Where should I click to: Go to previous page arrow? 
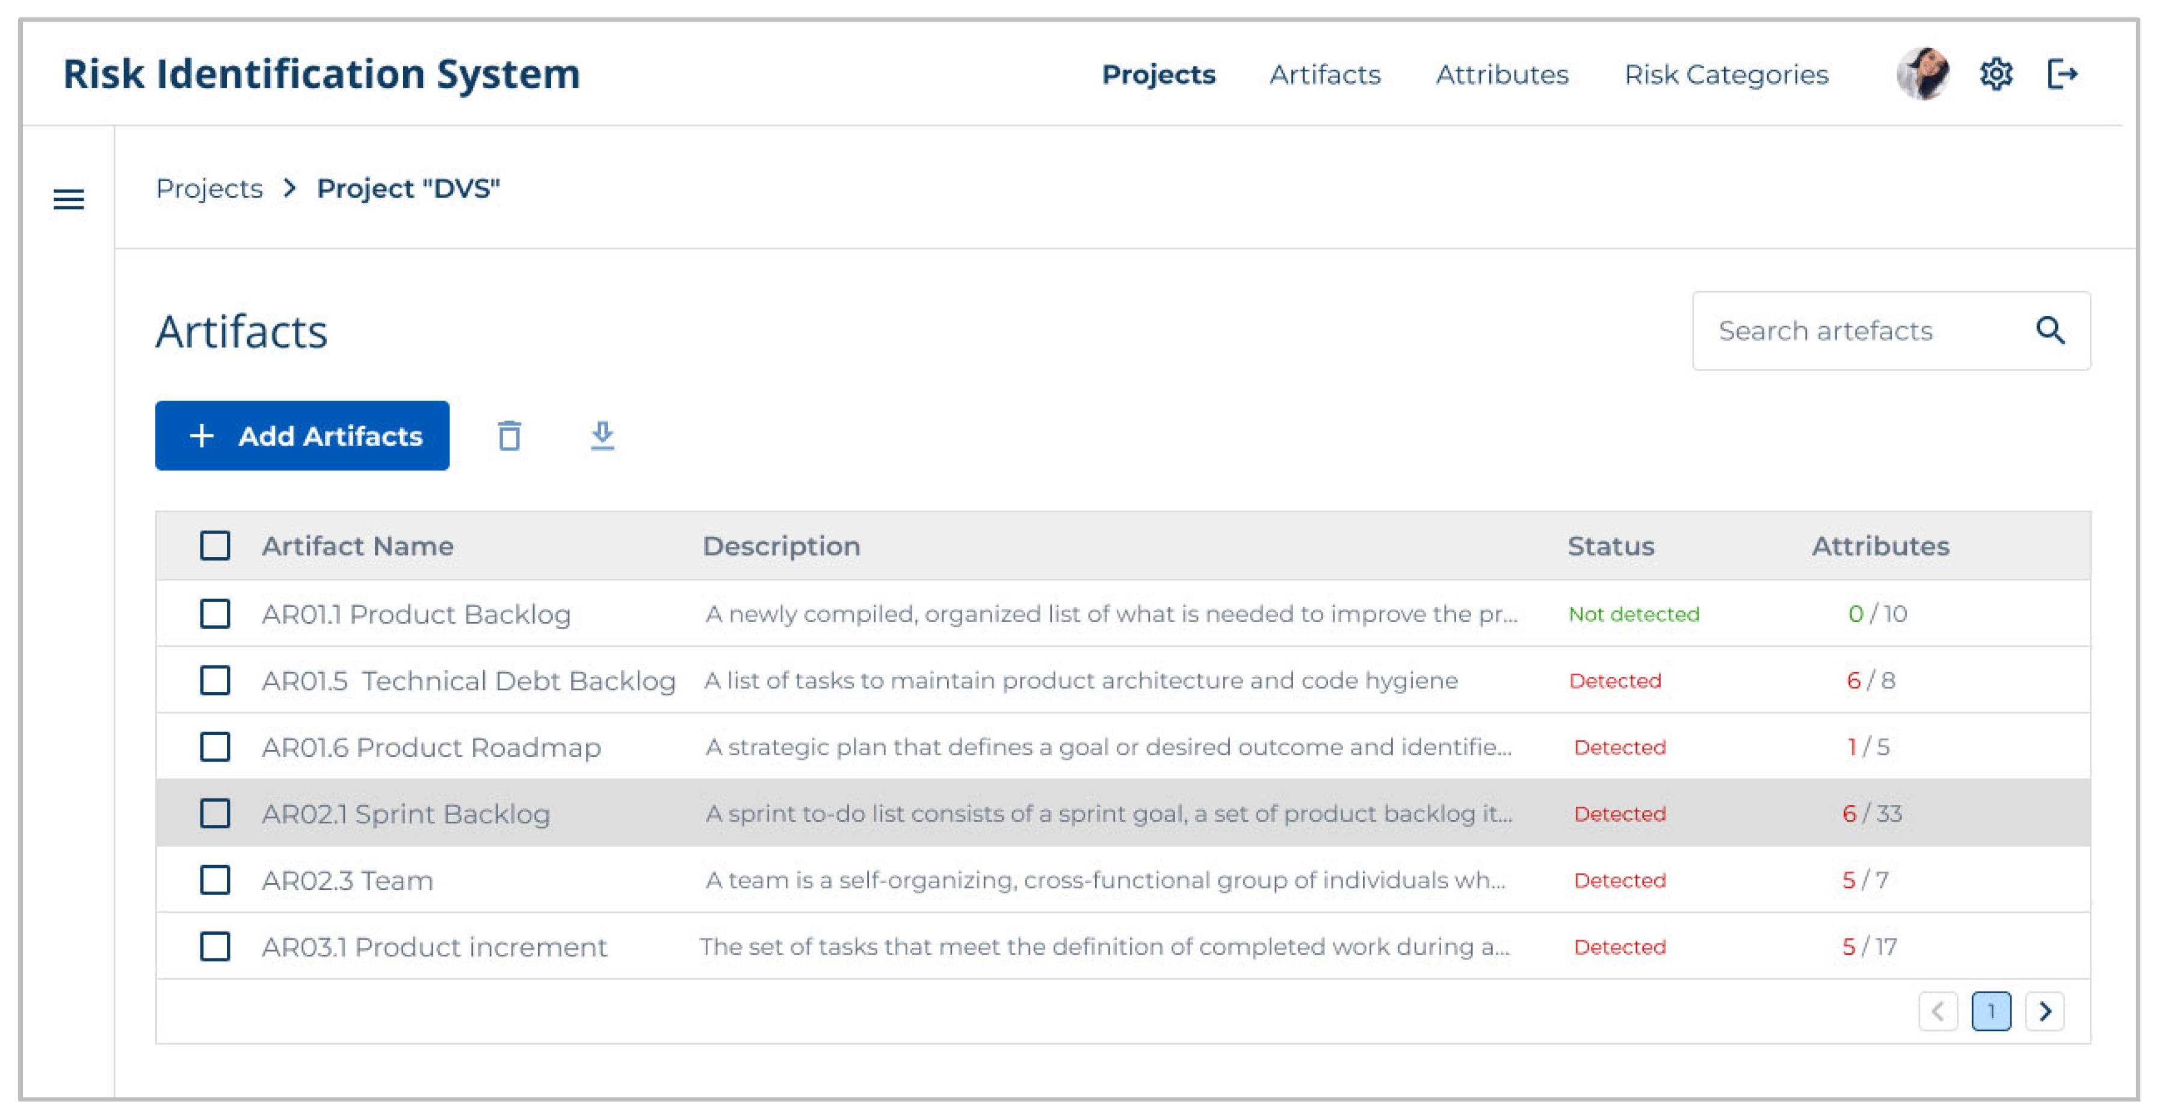(1938, 1011)
